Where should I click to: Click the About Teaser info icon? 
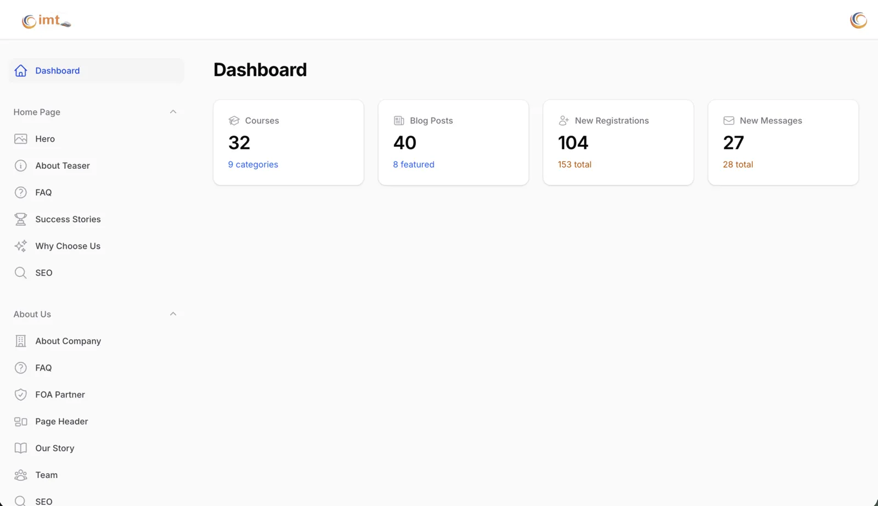coord(21,166)
